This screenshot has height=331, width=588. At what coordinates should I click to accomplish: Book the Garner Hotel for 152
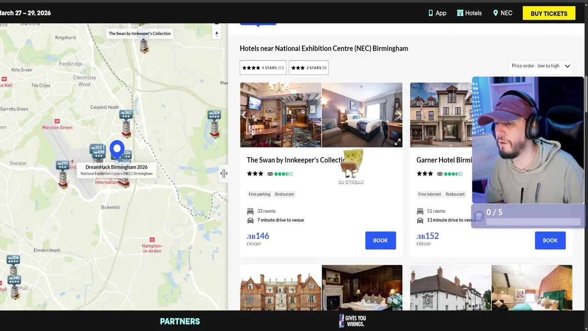[550, 240]
